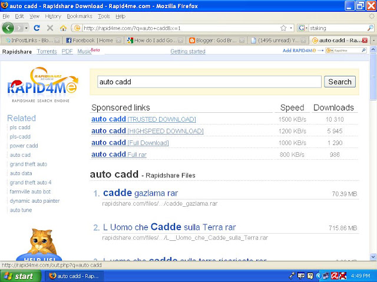Viewport: 377px width, 282px height.
Task: Click the Music Beta link
Action: pyautogui.click(x=88, y=51)
